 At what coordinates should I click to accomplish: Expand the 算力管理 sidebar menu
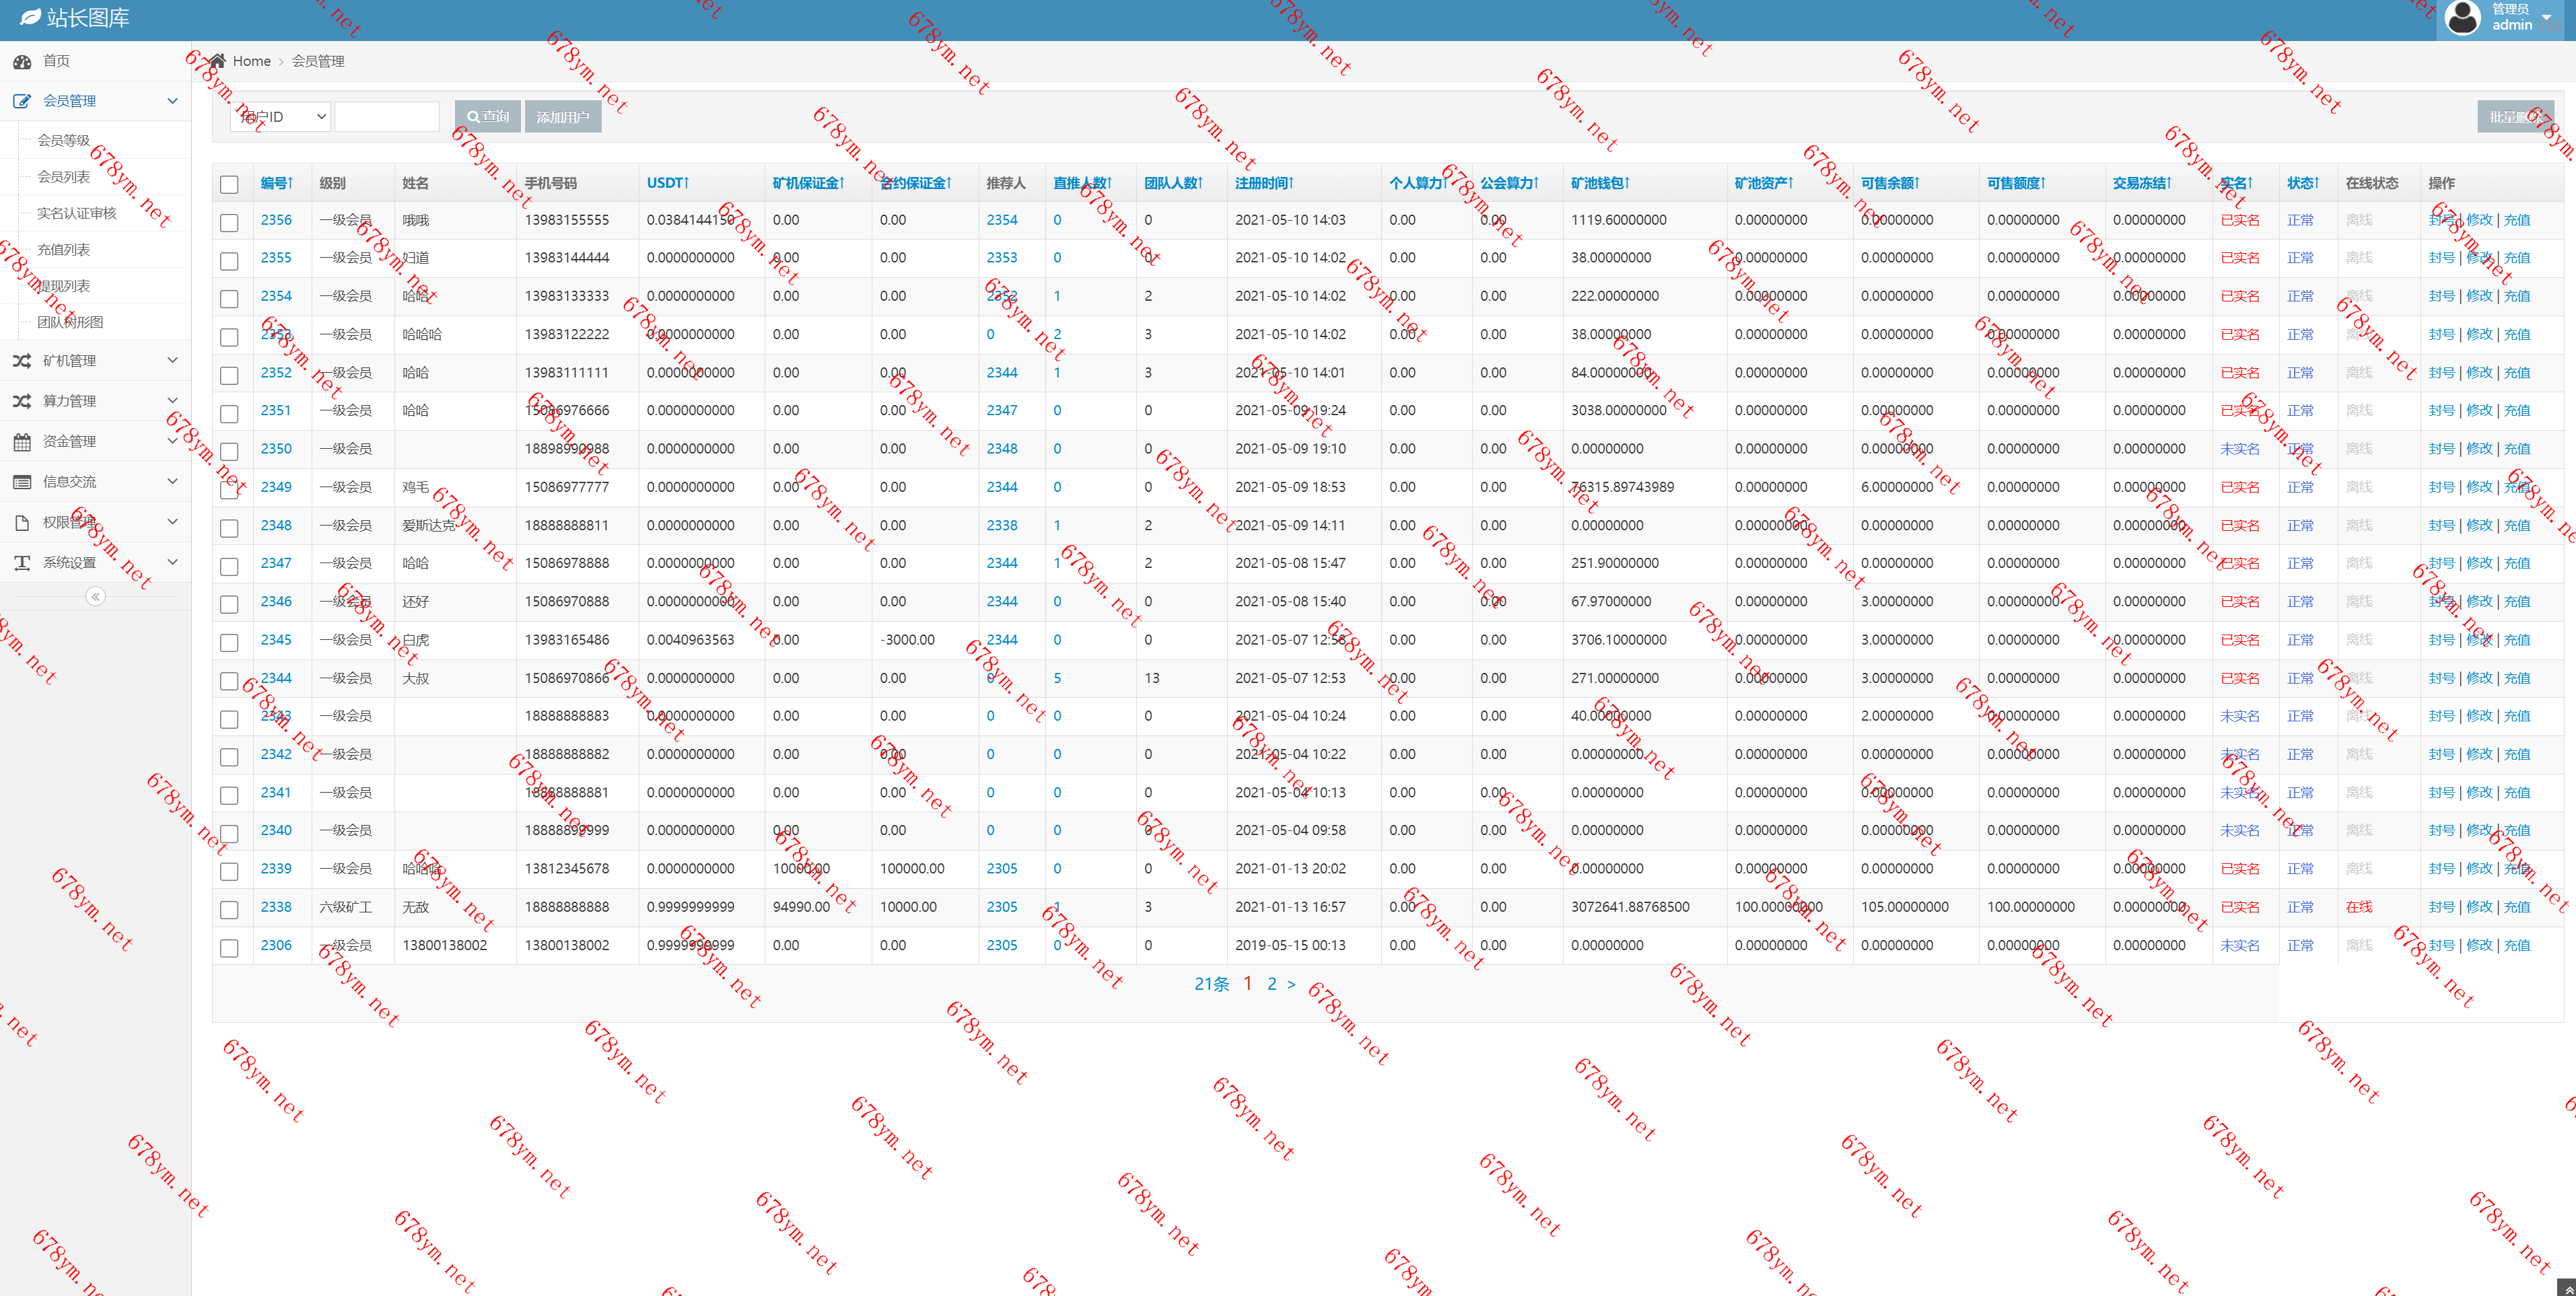point(95,401)
